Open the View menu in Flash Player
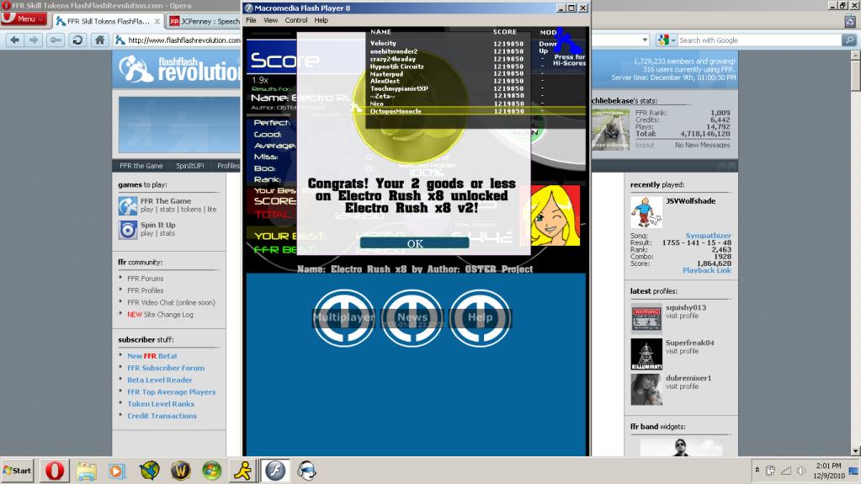Image resolution: width=861 pixels, height=484 pixels. click(x=271, y=20)
